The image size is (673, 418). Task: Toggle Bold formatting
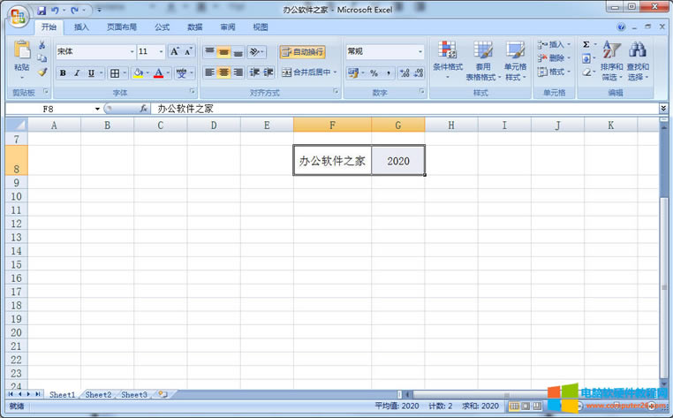click(63, 72)
